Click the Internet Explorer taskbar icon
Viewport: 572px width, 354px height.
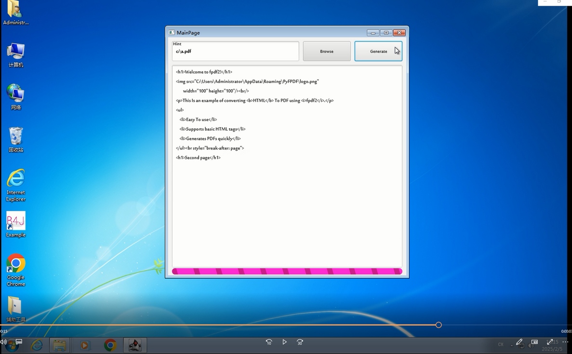(x=37, y=345)
